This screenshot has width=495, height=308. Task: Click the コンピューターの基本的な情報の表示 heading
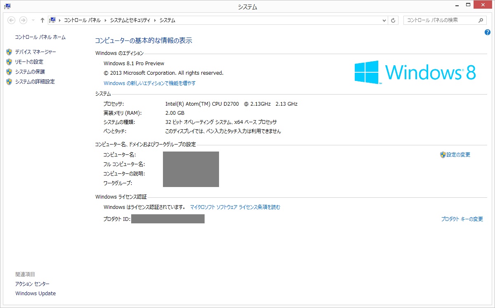(x=144, y=40)
